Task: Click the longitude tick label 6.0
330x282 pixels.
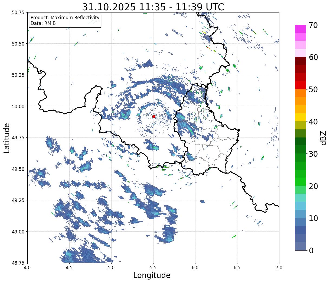Action: [x=195, y=268]
